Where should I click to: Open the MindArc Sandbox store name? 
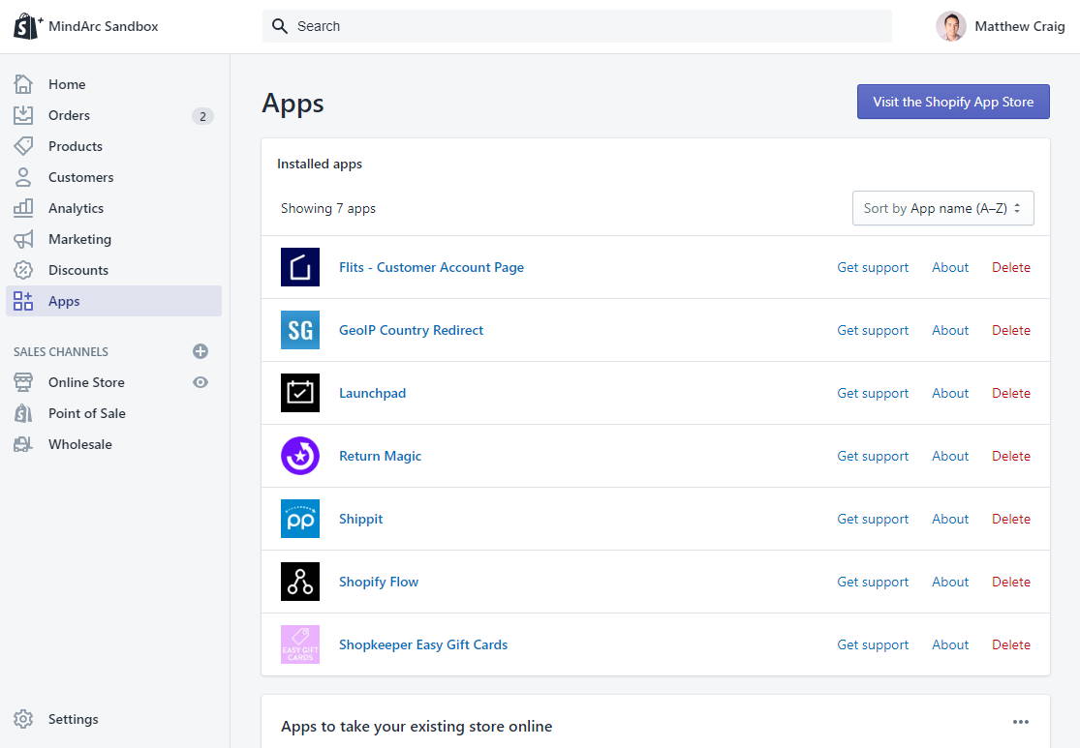[x=104, y=26]
